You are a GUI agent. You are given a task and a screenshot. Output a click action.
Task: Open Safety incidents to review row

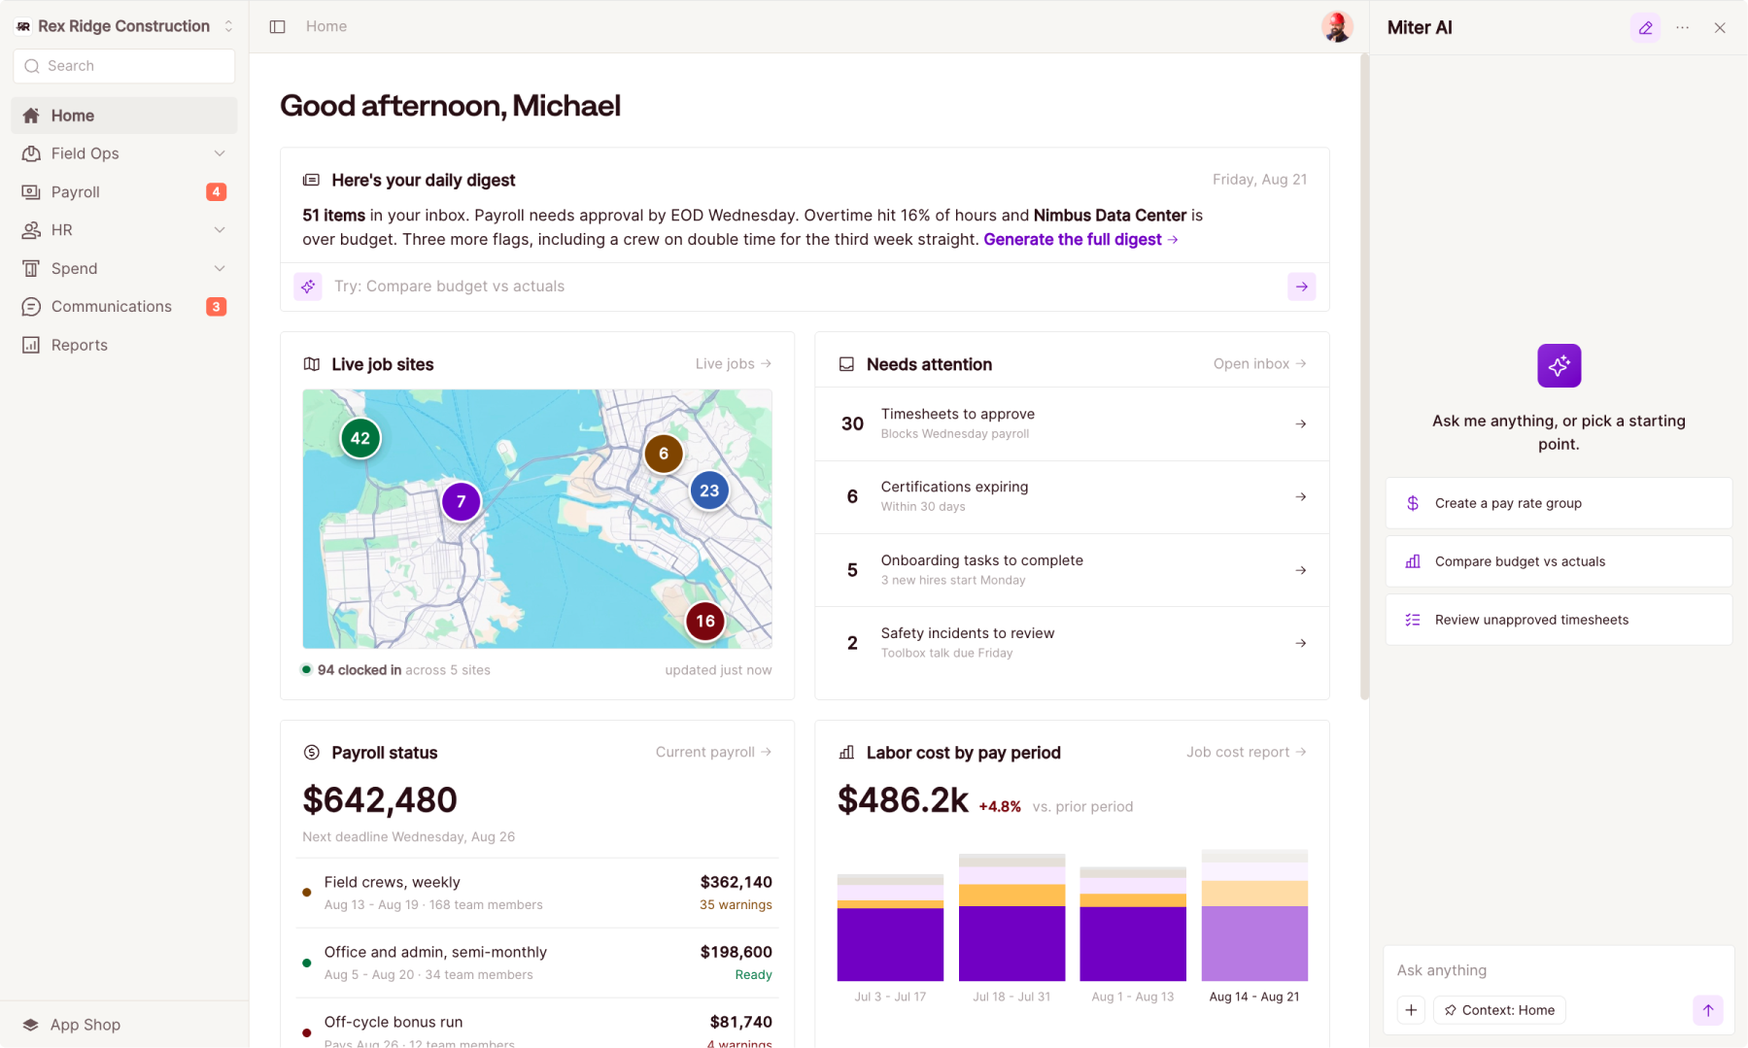click(1072, 643)
